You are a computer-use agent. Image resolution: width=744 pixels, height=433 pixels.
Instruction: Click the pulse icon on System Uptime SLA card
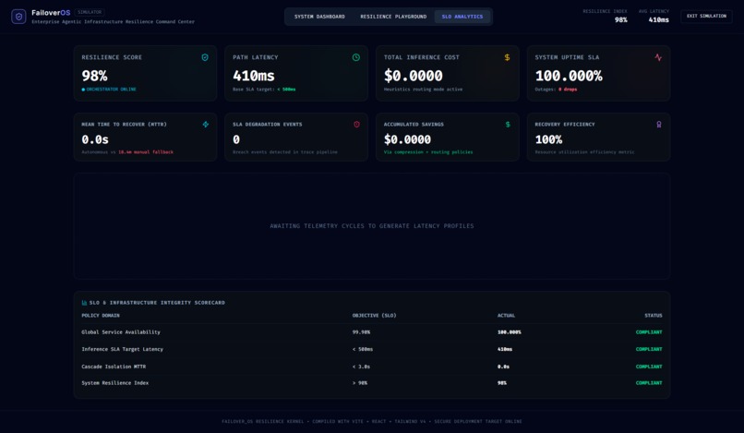click(x=658, y=57)
